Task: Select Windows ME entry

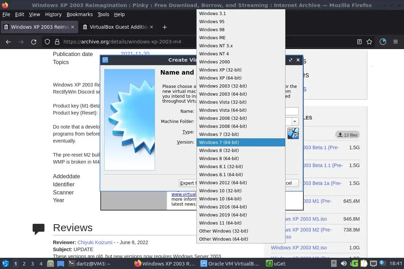Action: (241, 37)
